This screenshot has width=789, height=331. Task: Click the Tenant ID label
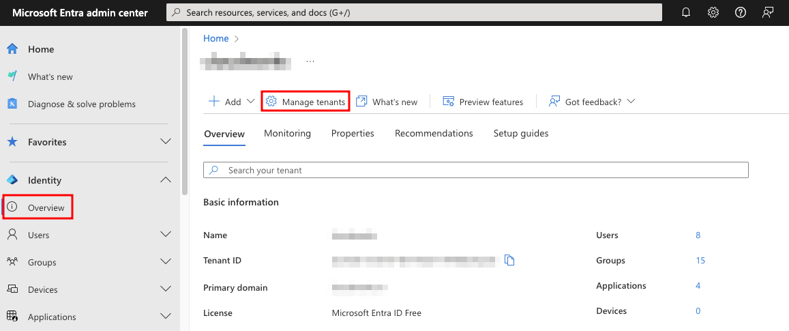click(222, 261)
